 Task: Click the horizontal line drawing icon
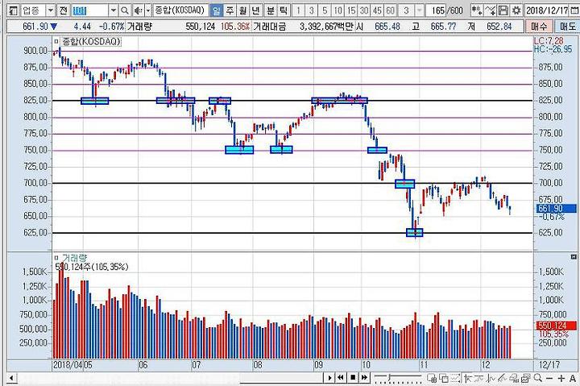(479, 378)
